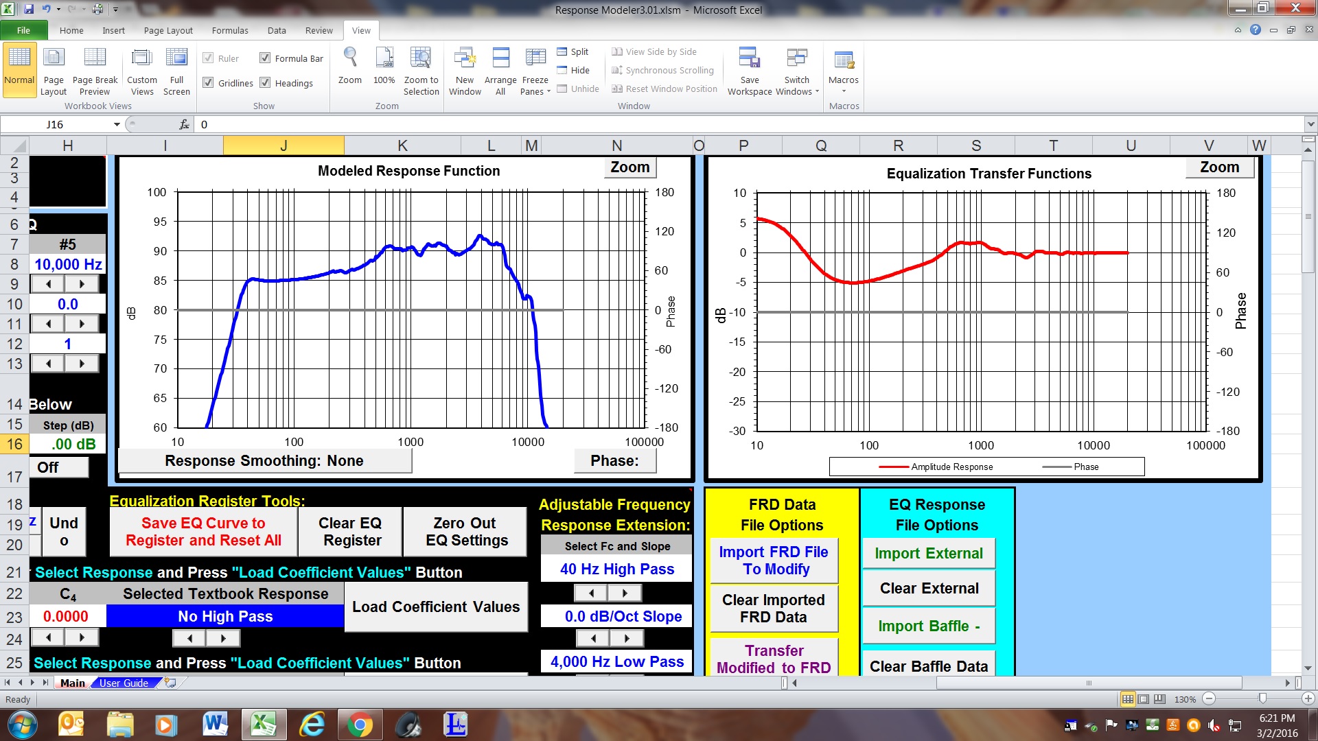Click the zoom slider handle
The height and width of the screenshot is (741, 1318).
[1262, 698]
